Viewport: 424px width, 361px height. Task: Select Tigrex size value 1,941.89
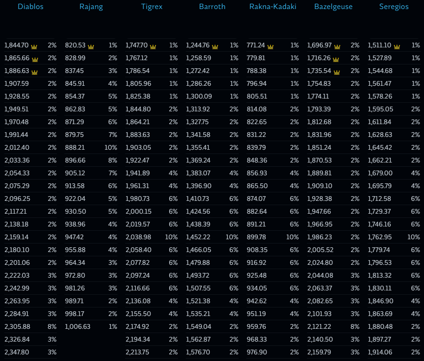pyautogui.click(x=138, y=173)
